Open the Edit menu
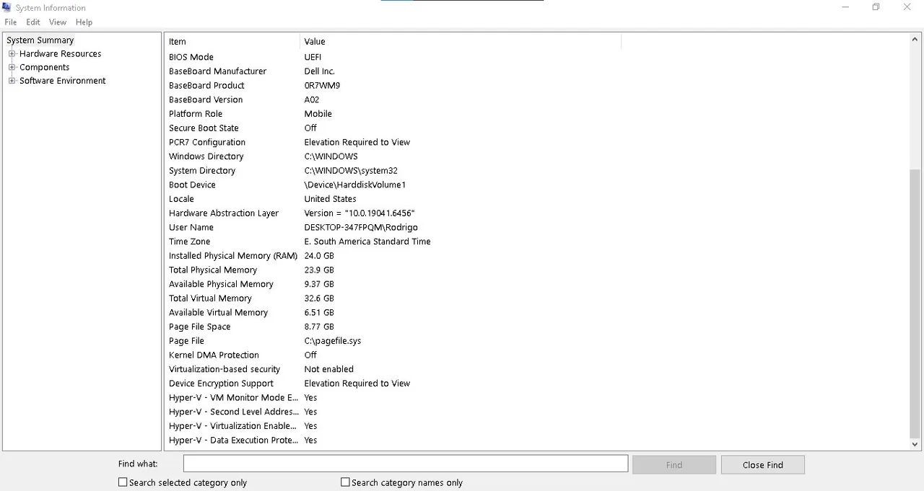The image size is (924, 491). [33, 22]
